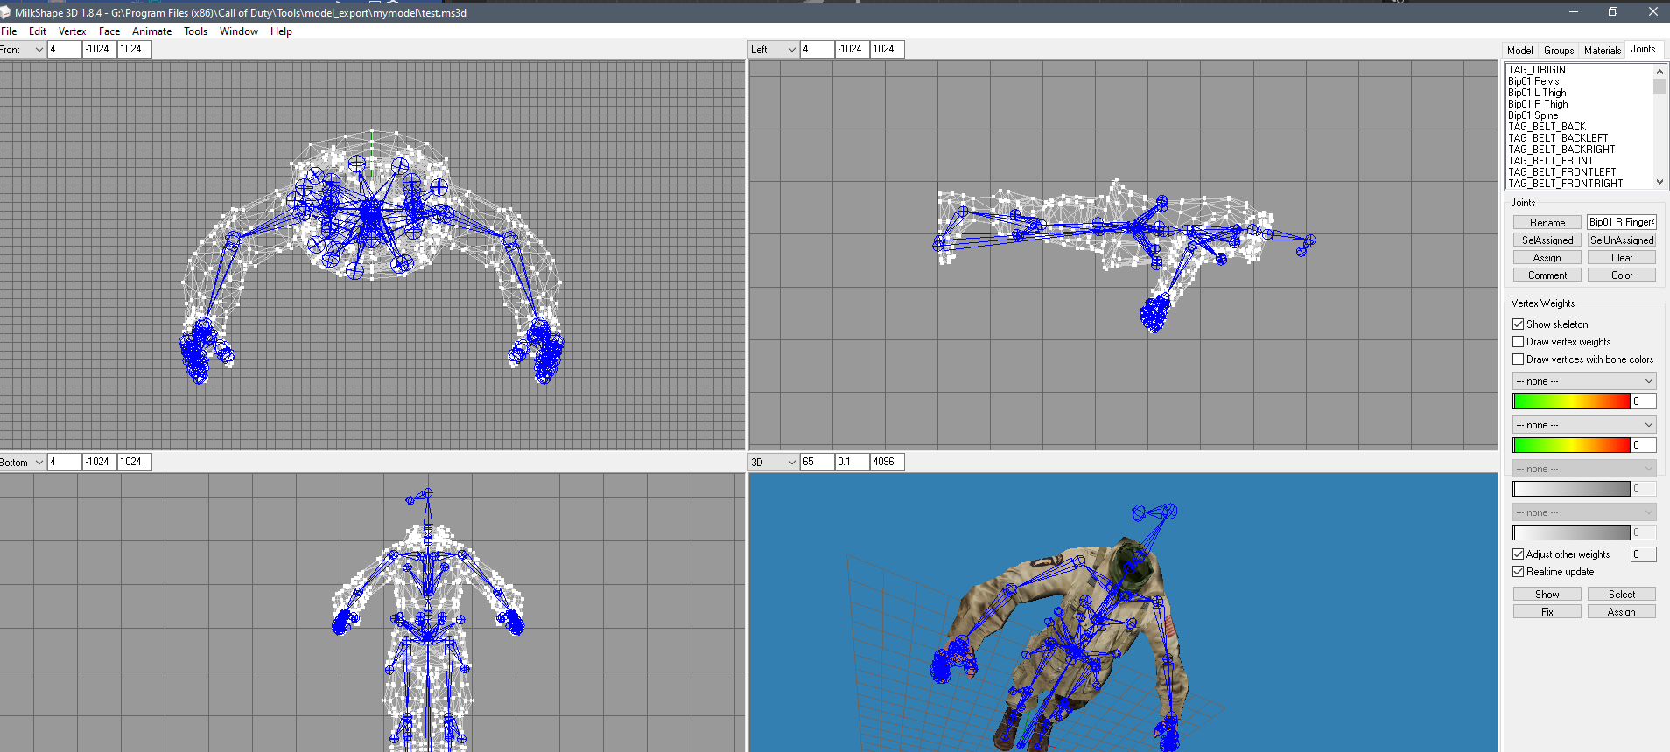The height and width of the screenshot is (752, 1670).
Task: Click the joint list scroll-up arrow
Action: coord(1659,71)
